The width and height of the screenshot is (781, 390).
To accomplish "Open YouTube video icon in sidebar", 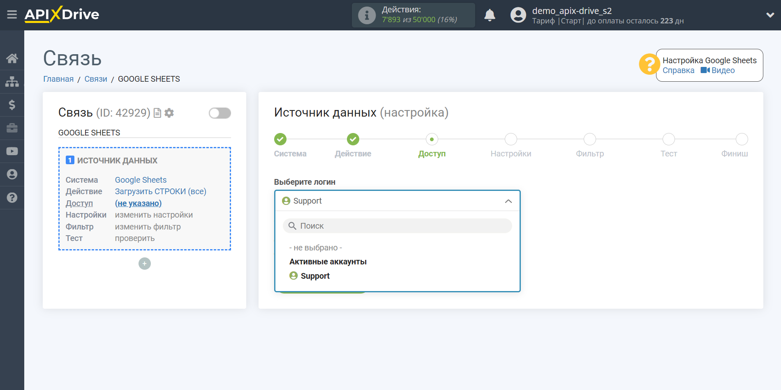I will (x=12, y=151).
